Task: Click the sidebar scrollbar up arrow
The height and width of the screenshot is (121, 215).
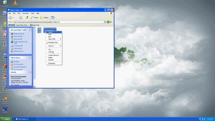Action: click(x=34, y=28)
